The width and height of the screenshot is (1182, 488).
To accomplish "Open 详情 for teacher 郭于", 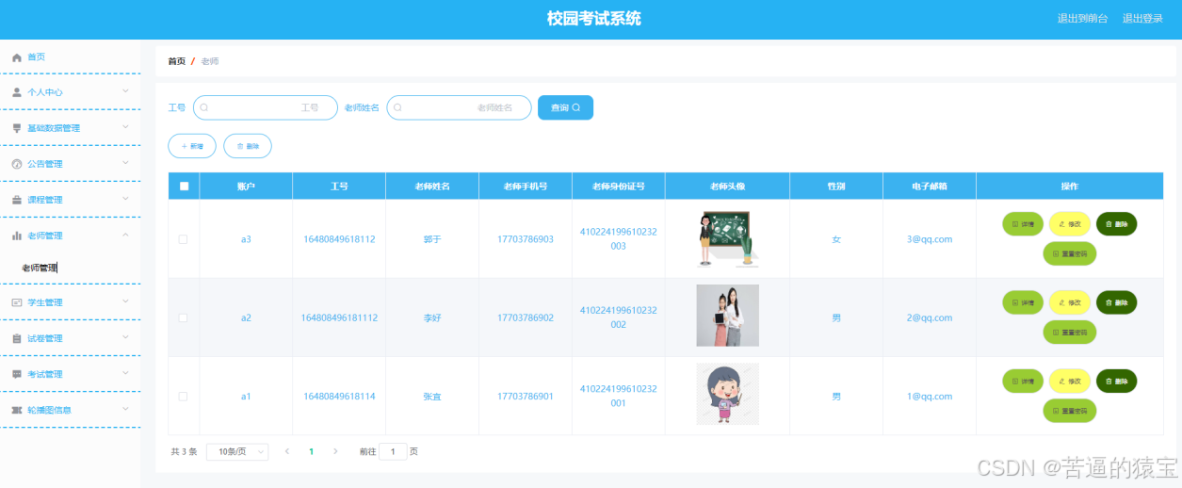I will (1023, 224).
